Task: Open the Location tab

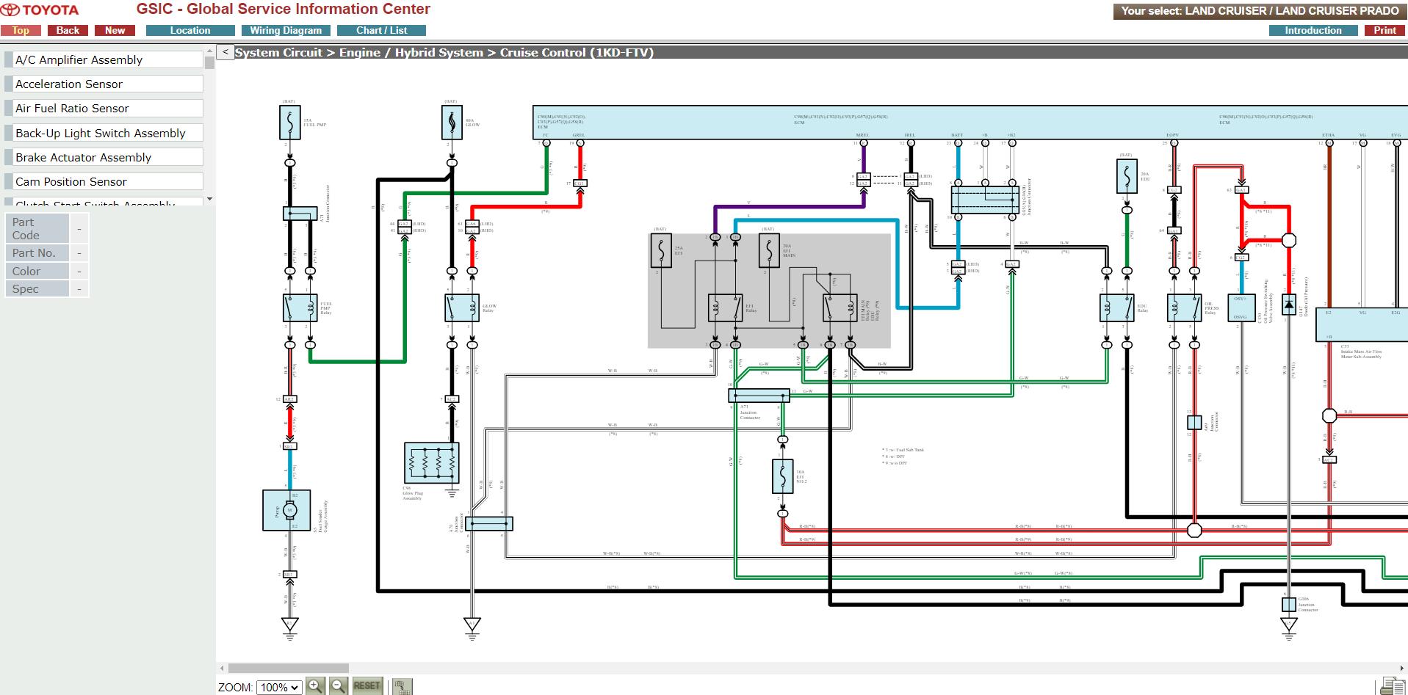Action: pos(190,30)
